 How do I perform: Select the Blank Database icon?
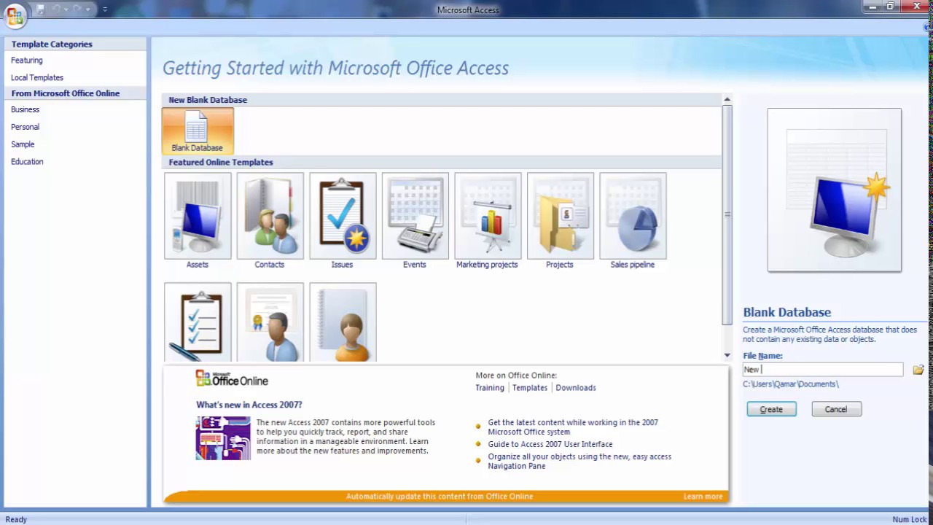198,131
